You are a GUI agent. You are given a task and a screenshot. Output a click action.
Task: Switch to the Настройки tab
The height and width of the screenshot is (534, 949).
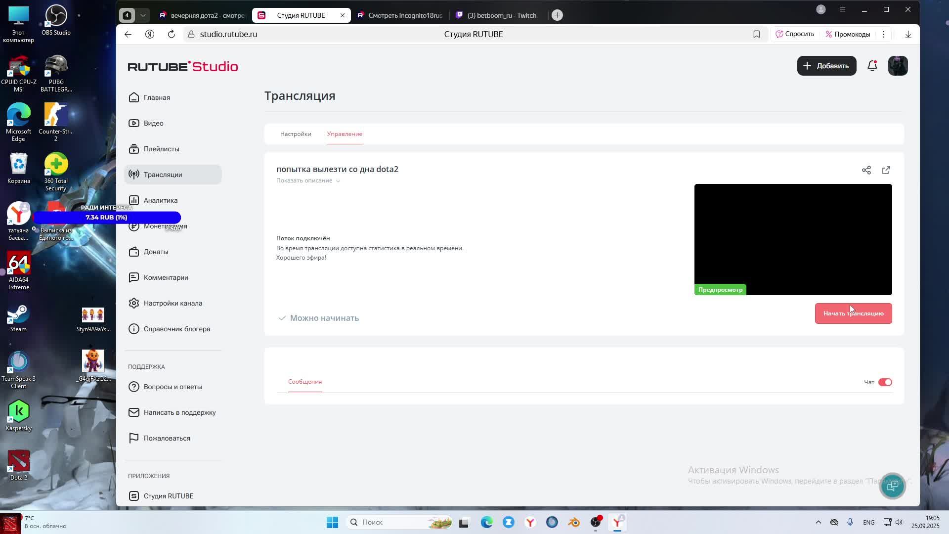pyautogui.click(x=296, y=134)
